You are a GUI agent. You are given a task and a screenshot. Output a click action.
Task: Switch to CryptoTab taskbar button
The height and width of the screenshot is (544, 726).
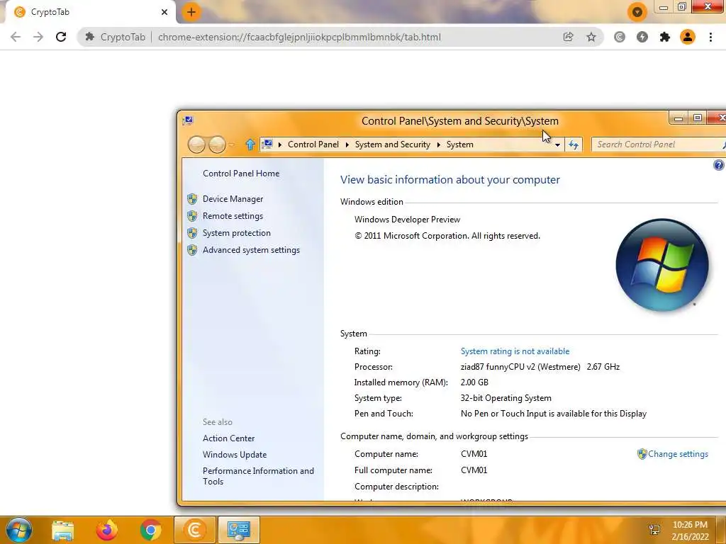194,530
